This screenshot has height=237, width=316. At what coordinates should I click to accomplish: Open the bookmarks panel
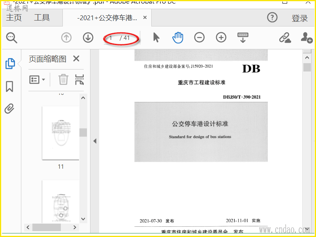(x=9, y=87)
